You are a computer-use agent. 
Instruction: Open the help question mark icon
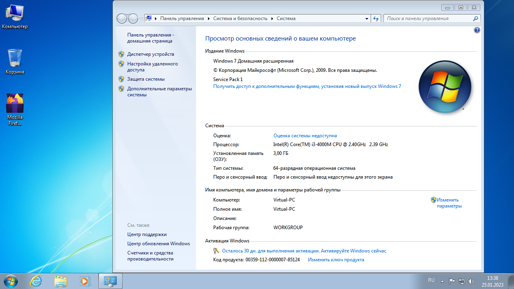pos(477,30)
